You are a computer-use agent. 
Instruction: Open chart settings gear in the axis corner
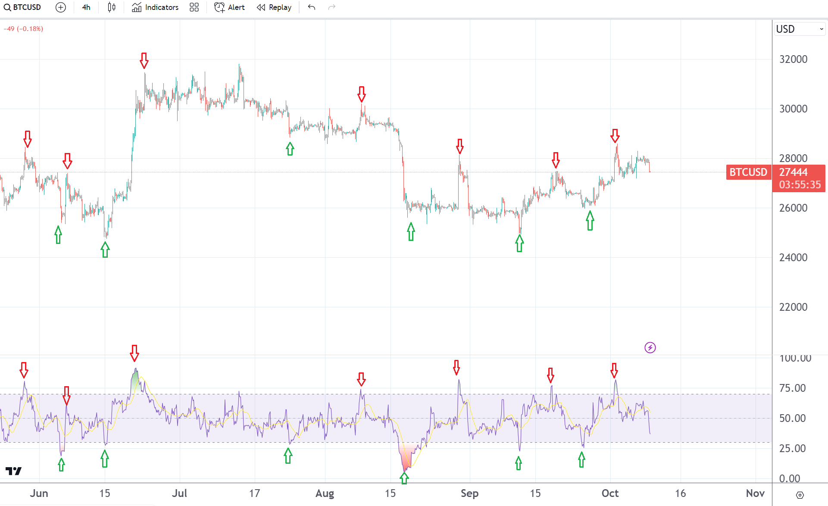pos(800,495)
